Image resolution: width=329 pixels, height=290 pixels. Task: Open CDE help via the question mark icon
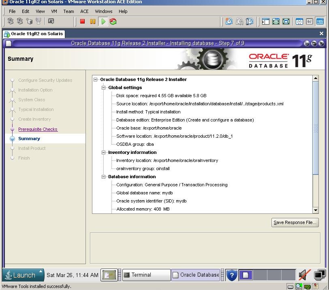(x=232, y=275)
